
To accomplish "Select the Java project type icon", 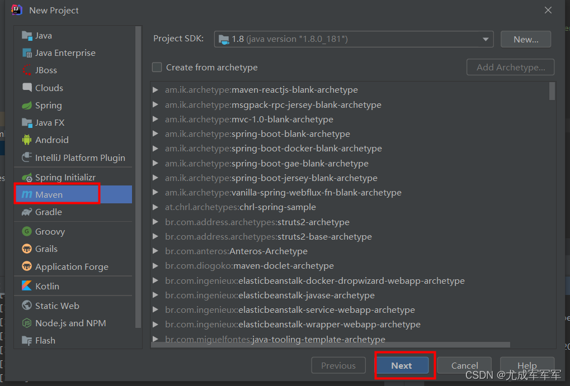I will click(x=27, y=36).
